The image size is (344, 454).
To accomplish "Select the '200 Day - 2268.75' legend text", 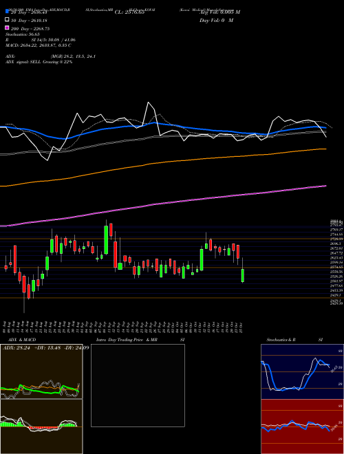I will point(30,29).
